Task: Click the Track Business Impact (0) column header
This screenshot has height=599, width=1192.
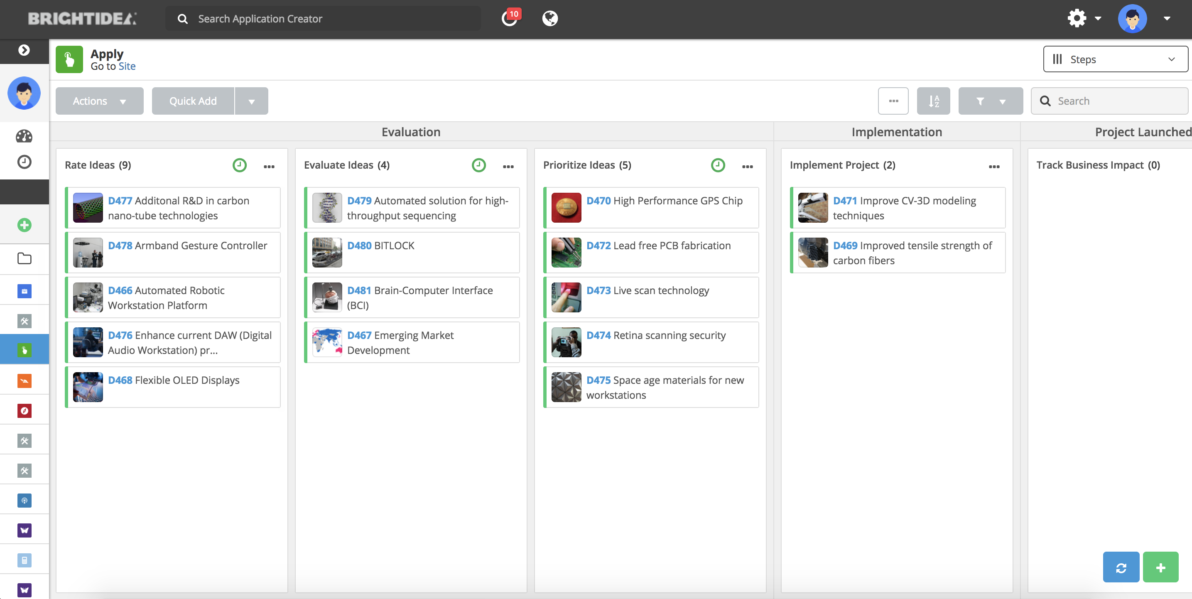Action: 1098,165
